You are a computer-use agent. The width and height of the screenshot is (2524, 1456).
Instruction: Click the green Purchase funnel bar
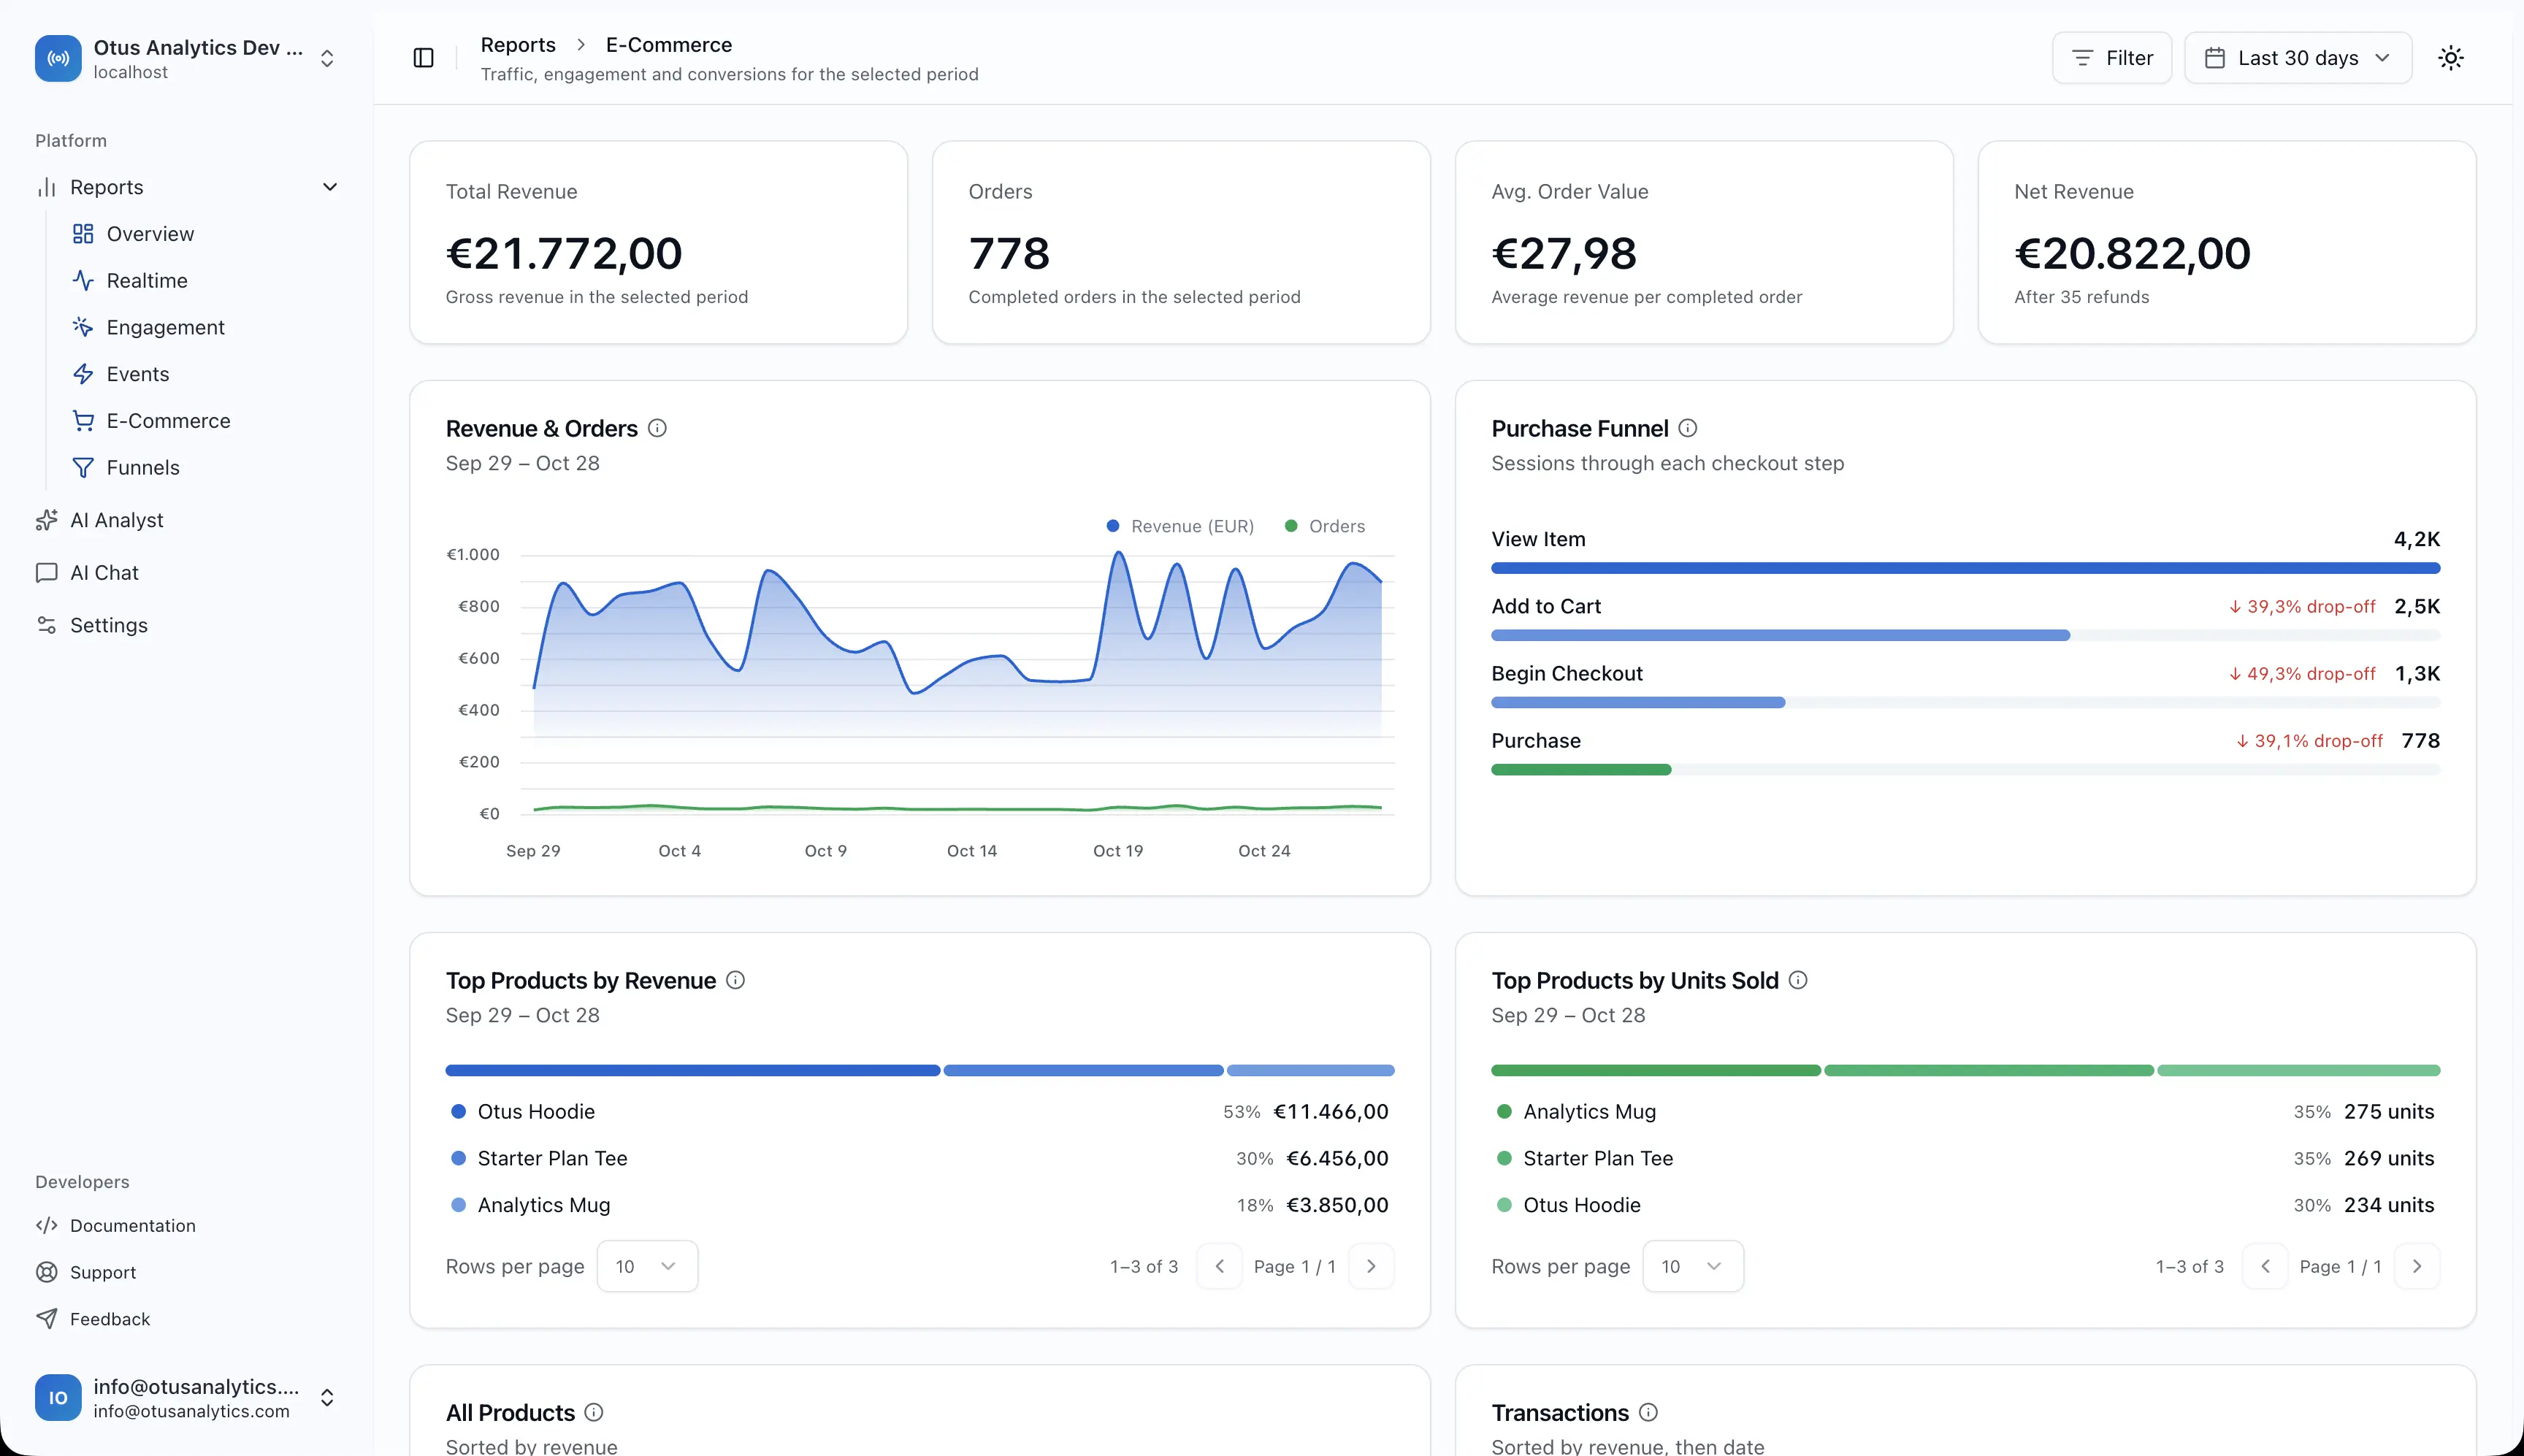[1581, 769]
